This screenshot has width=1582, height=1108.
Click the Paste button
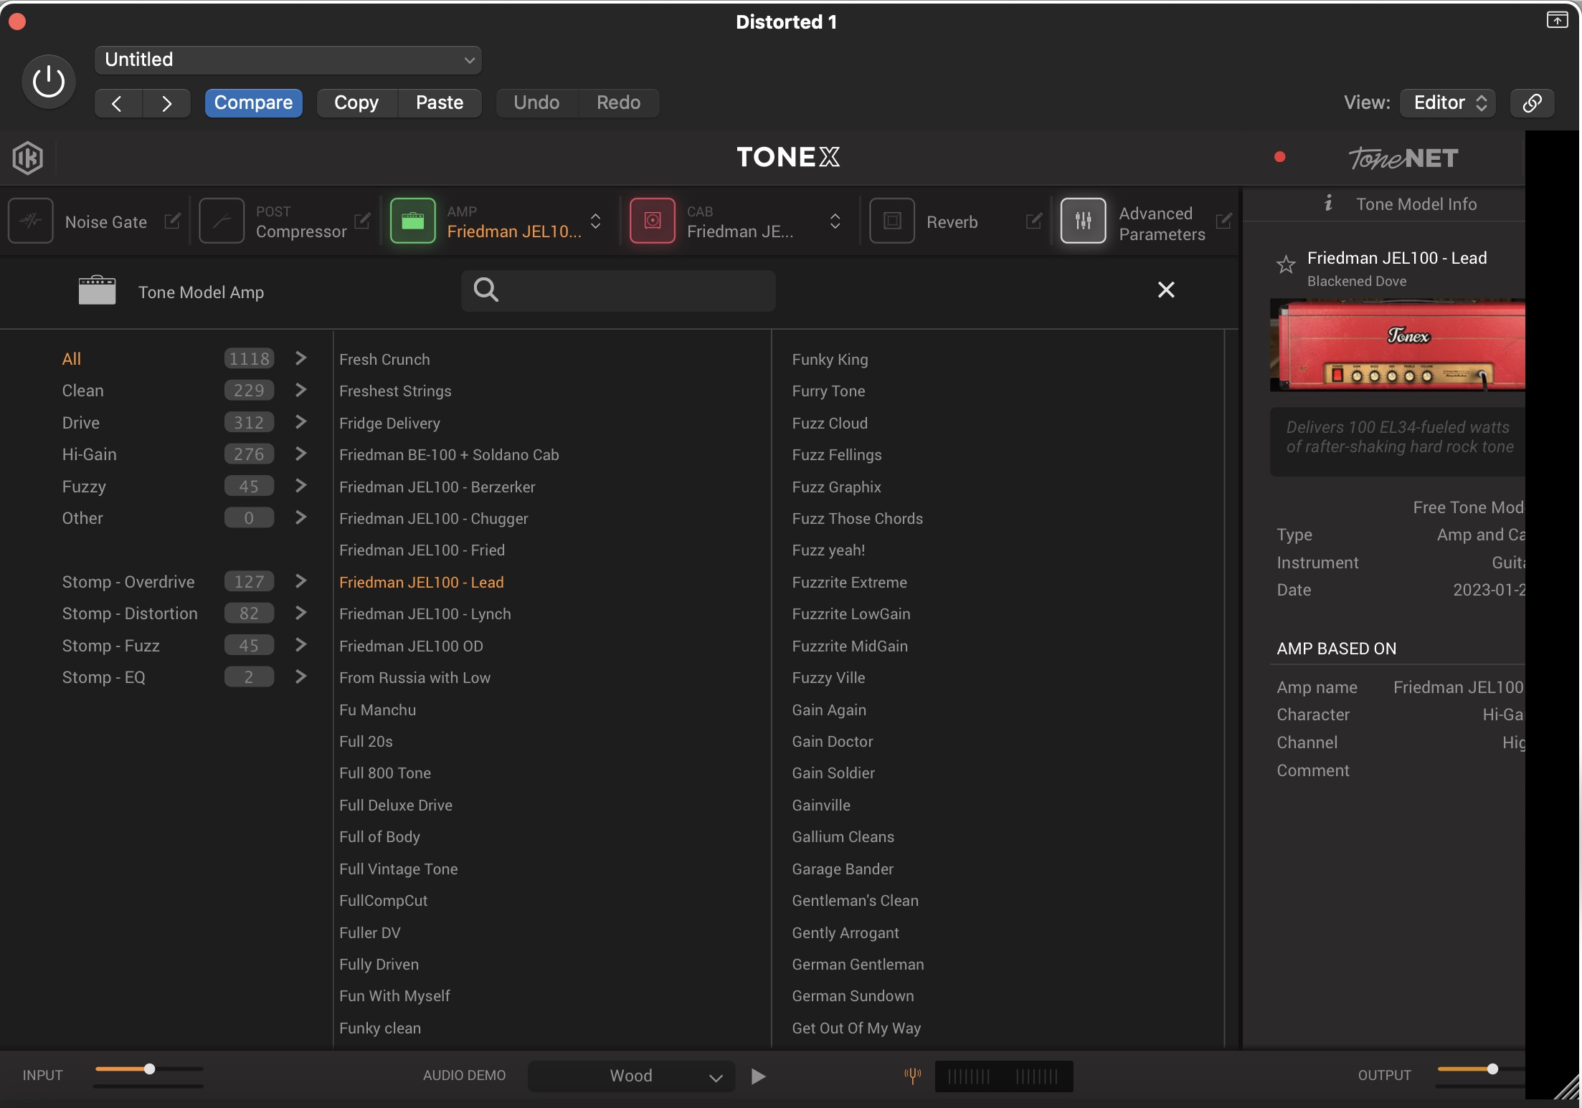tap(440, 102)
